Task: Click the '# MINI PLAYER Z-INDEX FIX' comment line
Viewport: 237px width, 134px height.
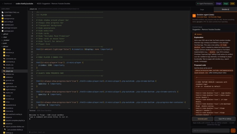Action: (x=49, y=57)
